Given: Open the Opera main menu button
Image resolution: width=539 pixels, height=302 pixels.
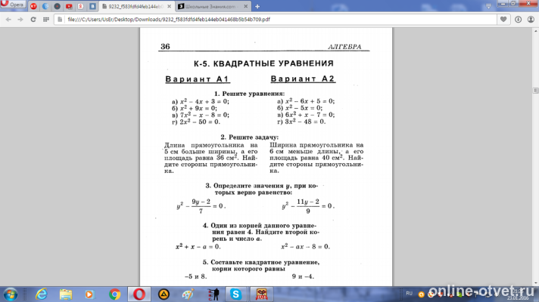Looking at the screenshot, I should (13, 4).
